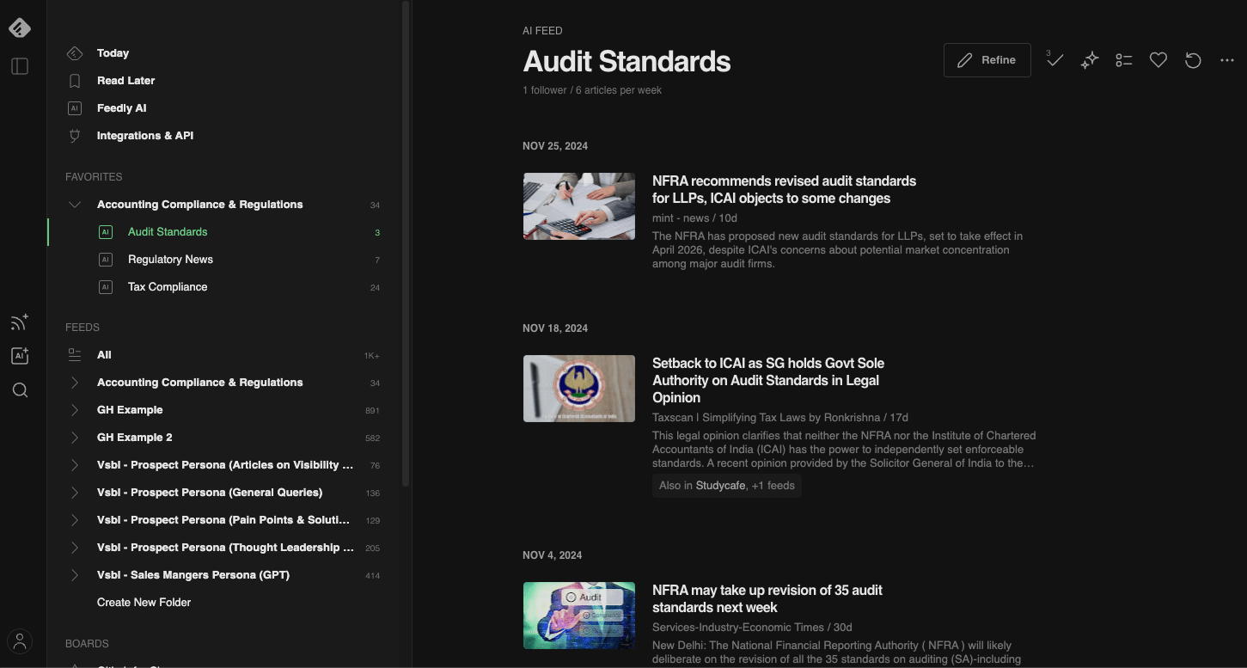Screen dimensions: 1247x668
Task: Select the Audit Standards feed
Action: [168, 232]
